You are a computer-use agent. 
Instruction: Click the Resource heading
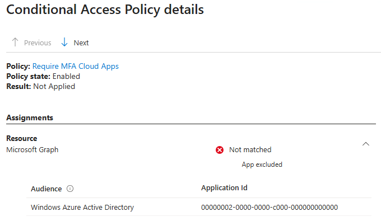(22, 138)
